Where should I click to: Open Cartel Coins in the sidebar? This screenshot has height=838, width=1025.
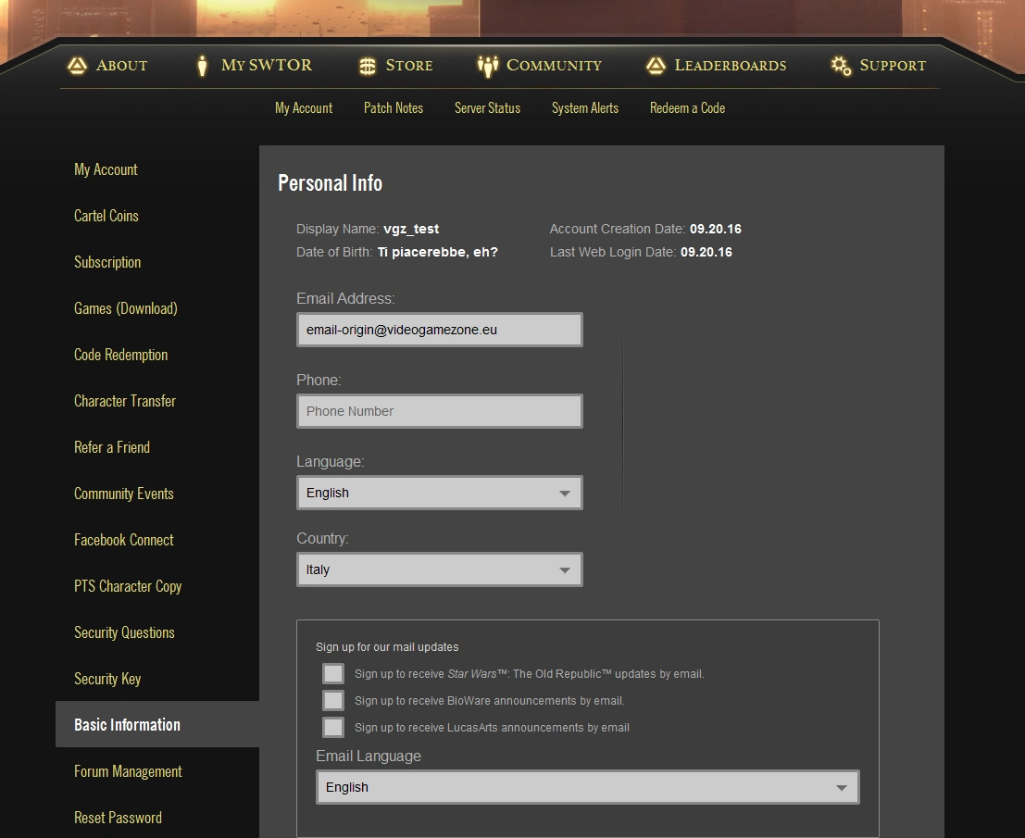coord(106,216)
